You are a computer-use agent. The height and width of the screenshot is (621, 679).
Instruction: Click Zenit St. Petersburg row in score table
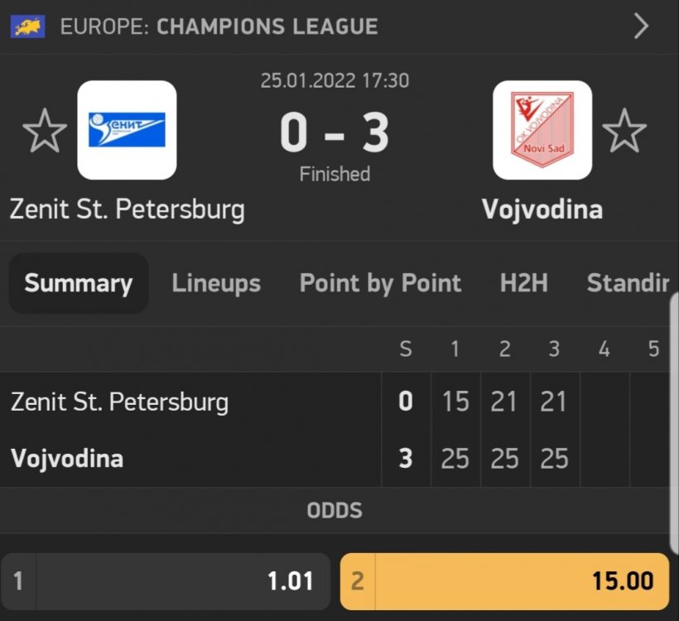click(x=119, y=402)
